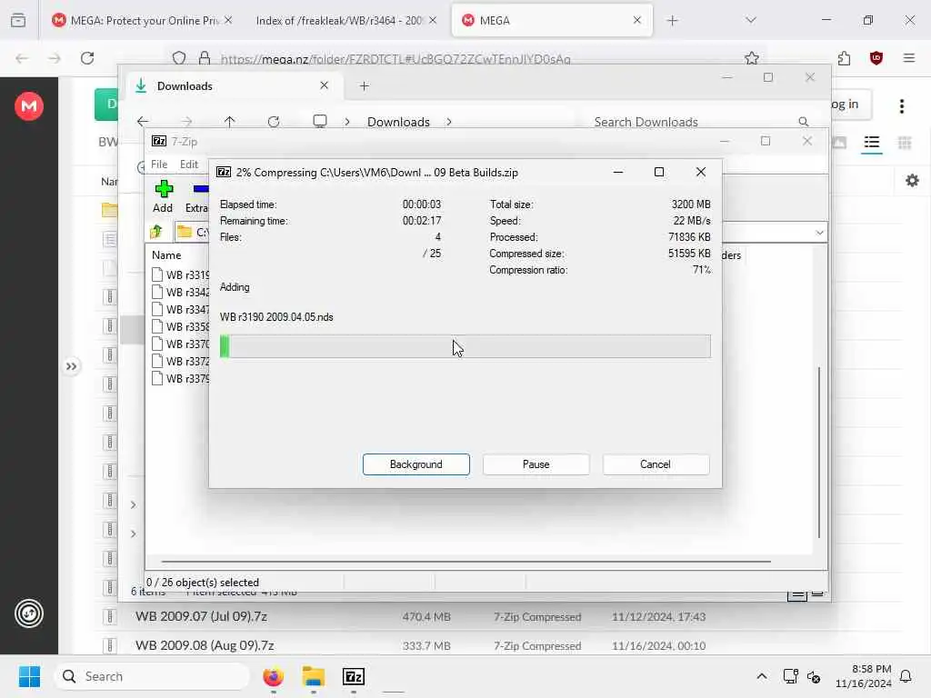
Task: Click the taskbar clock showing 8:58 PM
Action: pyautogui.click(x=864, y=676)
